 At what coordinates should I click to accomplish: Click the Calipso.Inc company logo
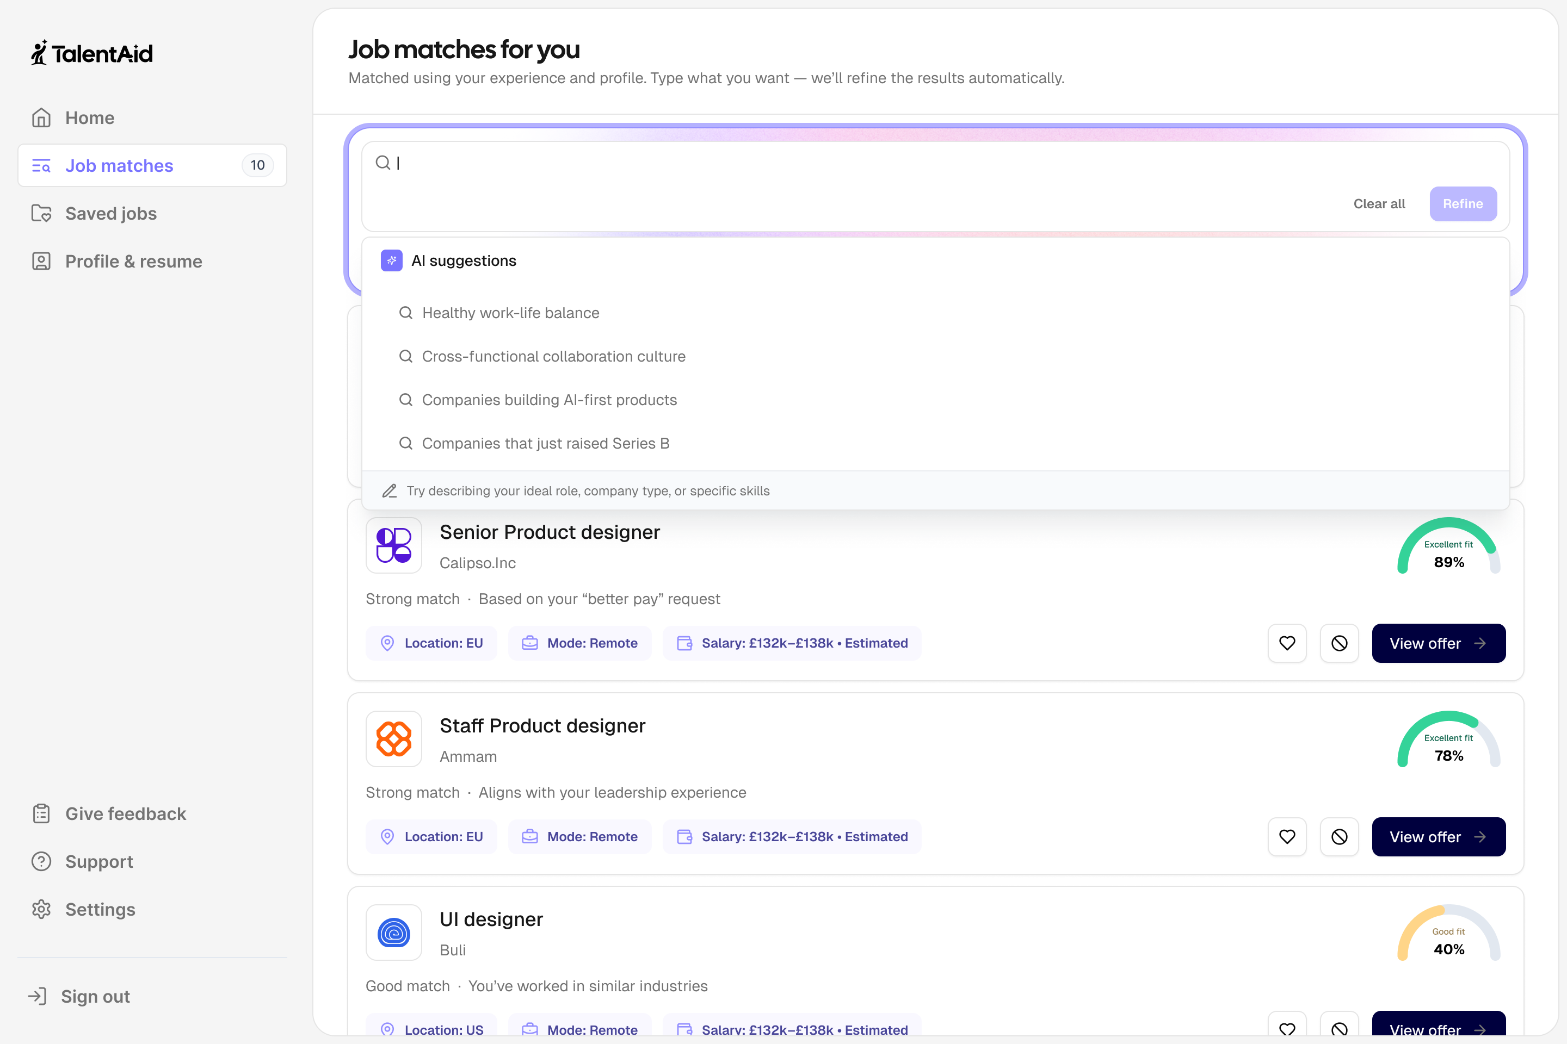pyautogui.click(x=394, y=545)
